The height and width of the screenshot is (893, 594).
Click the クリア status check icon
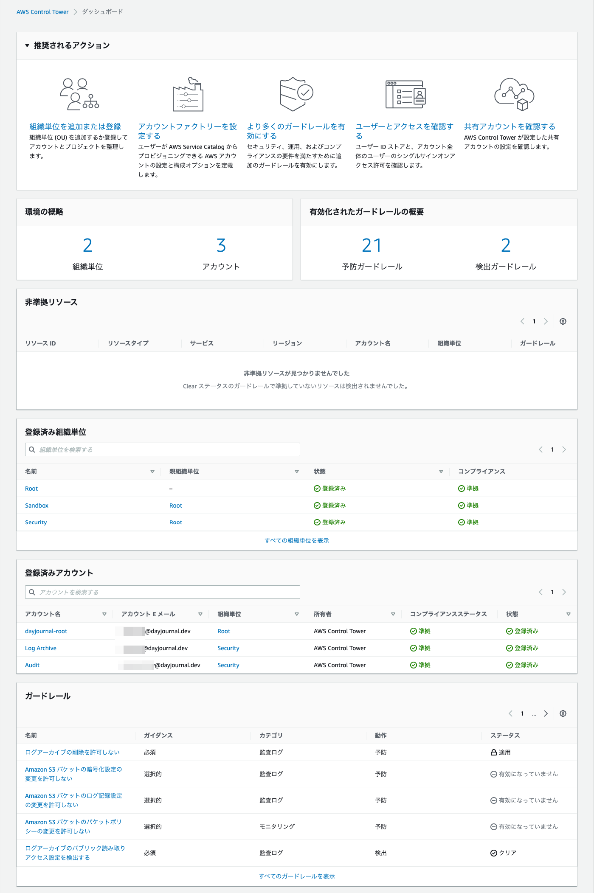coord(494,853)
